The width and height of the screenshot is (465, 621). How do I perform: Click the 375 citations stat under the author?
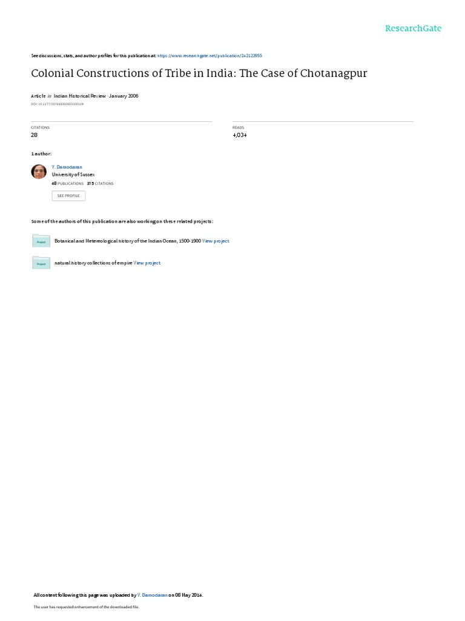tap(100, 184)
